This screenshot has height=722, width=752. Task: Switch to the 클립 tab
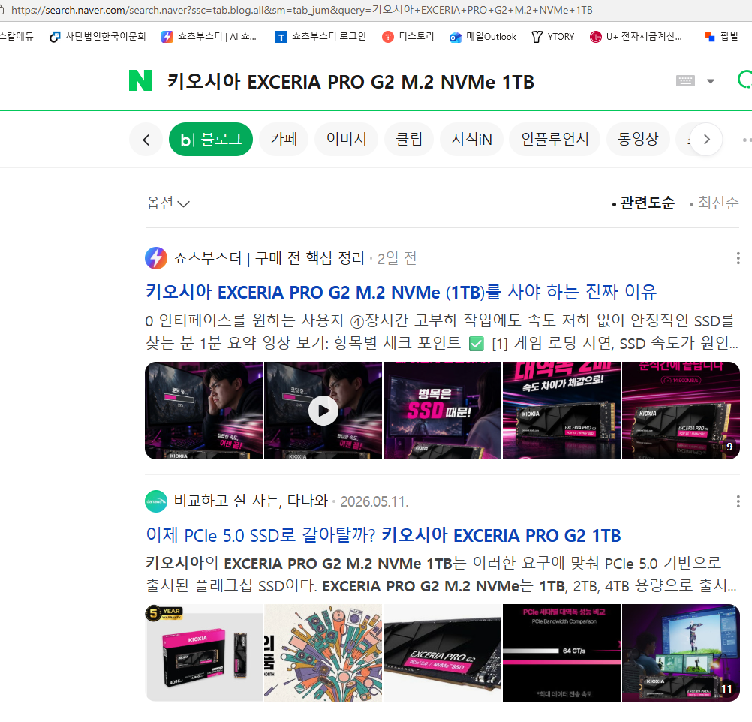coord(408,140)
